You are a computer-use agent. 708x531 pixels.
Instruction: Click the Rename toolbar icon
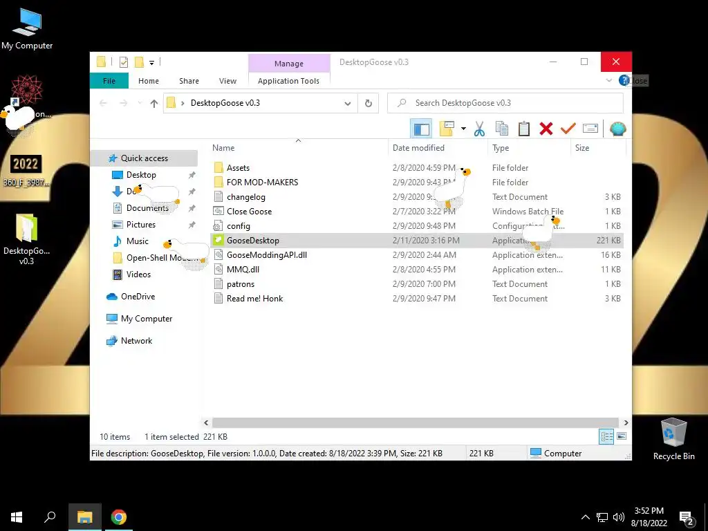tap(590, 129)
